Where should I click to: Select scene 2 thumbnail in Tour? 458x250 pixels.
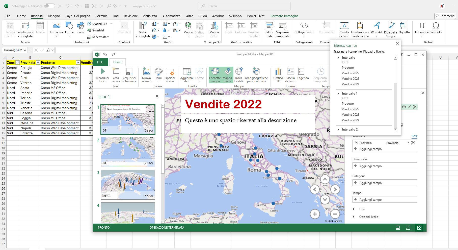(x=128, y=152)
